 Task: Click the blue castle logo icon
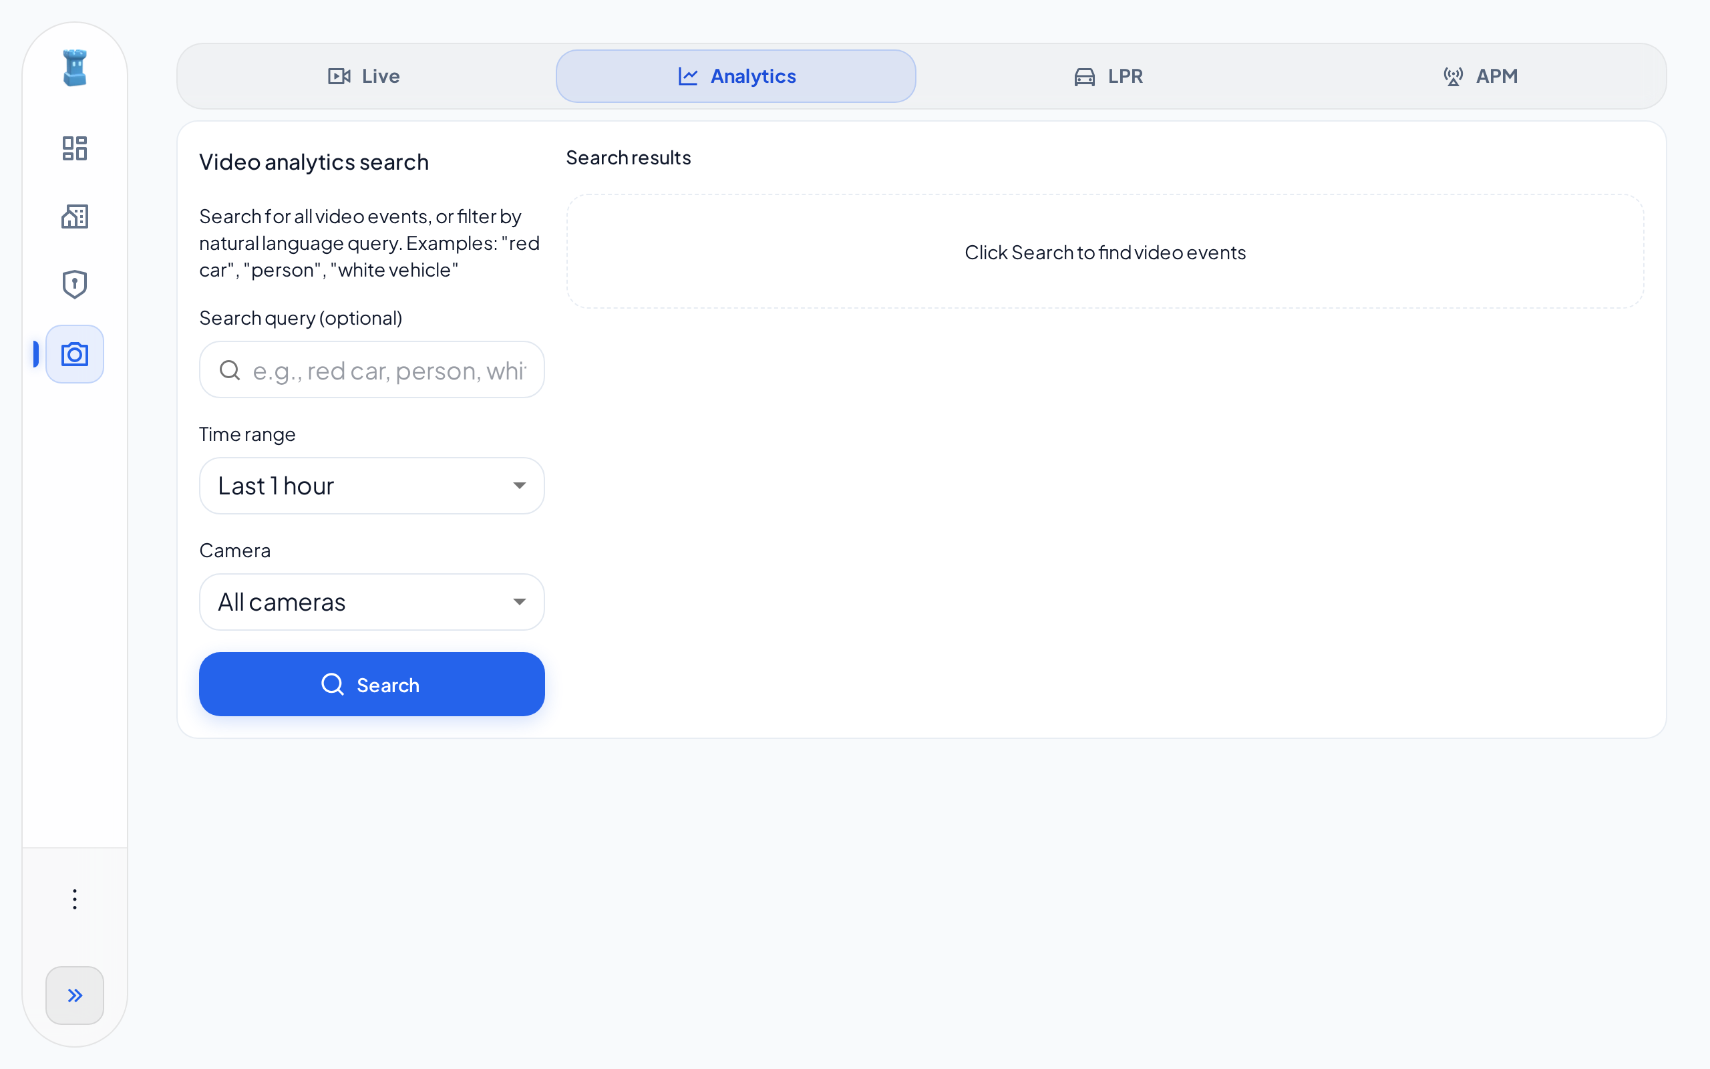pyautogui.click(x=74, y=68)
